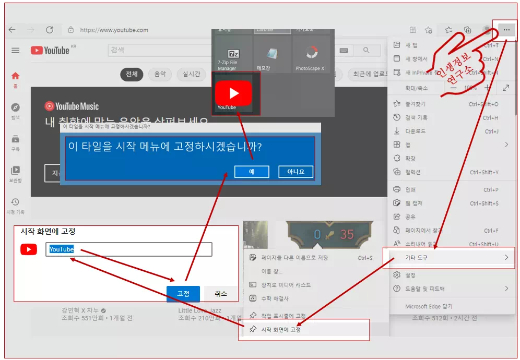Viewport: 520px width, 360px height.
Task: Open the on-screen keyboard icon in search
Action: coord(344,51)
